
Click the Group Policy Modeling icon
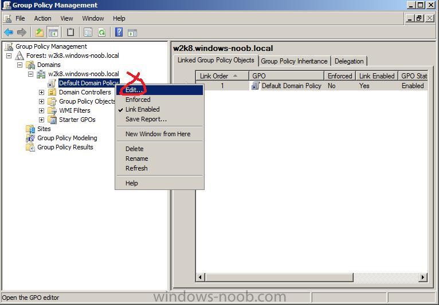pyautogui.click(x=30, y=138)
